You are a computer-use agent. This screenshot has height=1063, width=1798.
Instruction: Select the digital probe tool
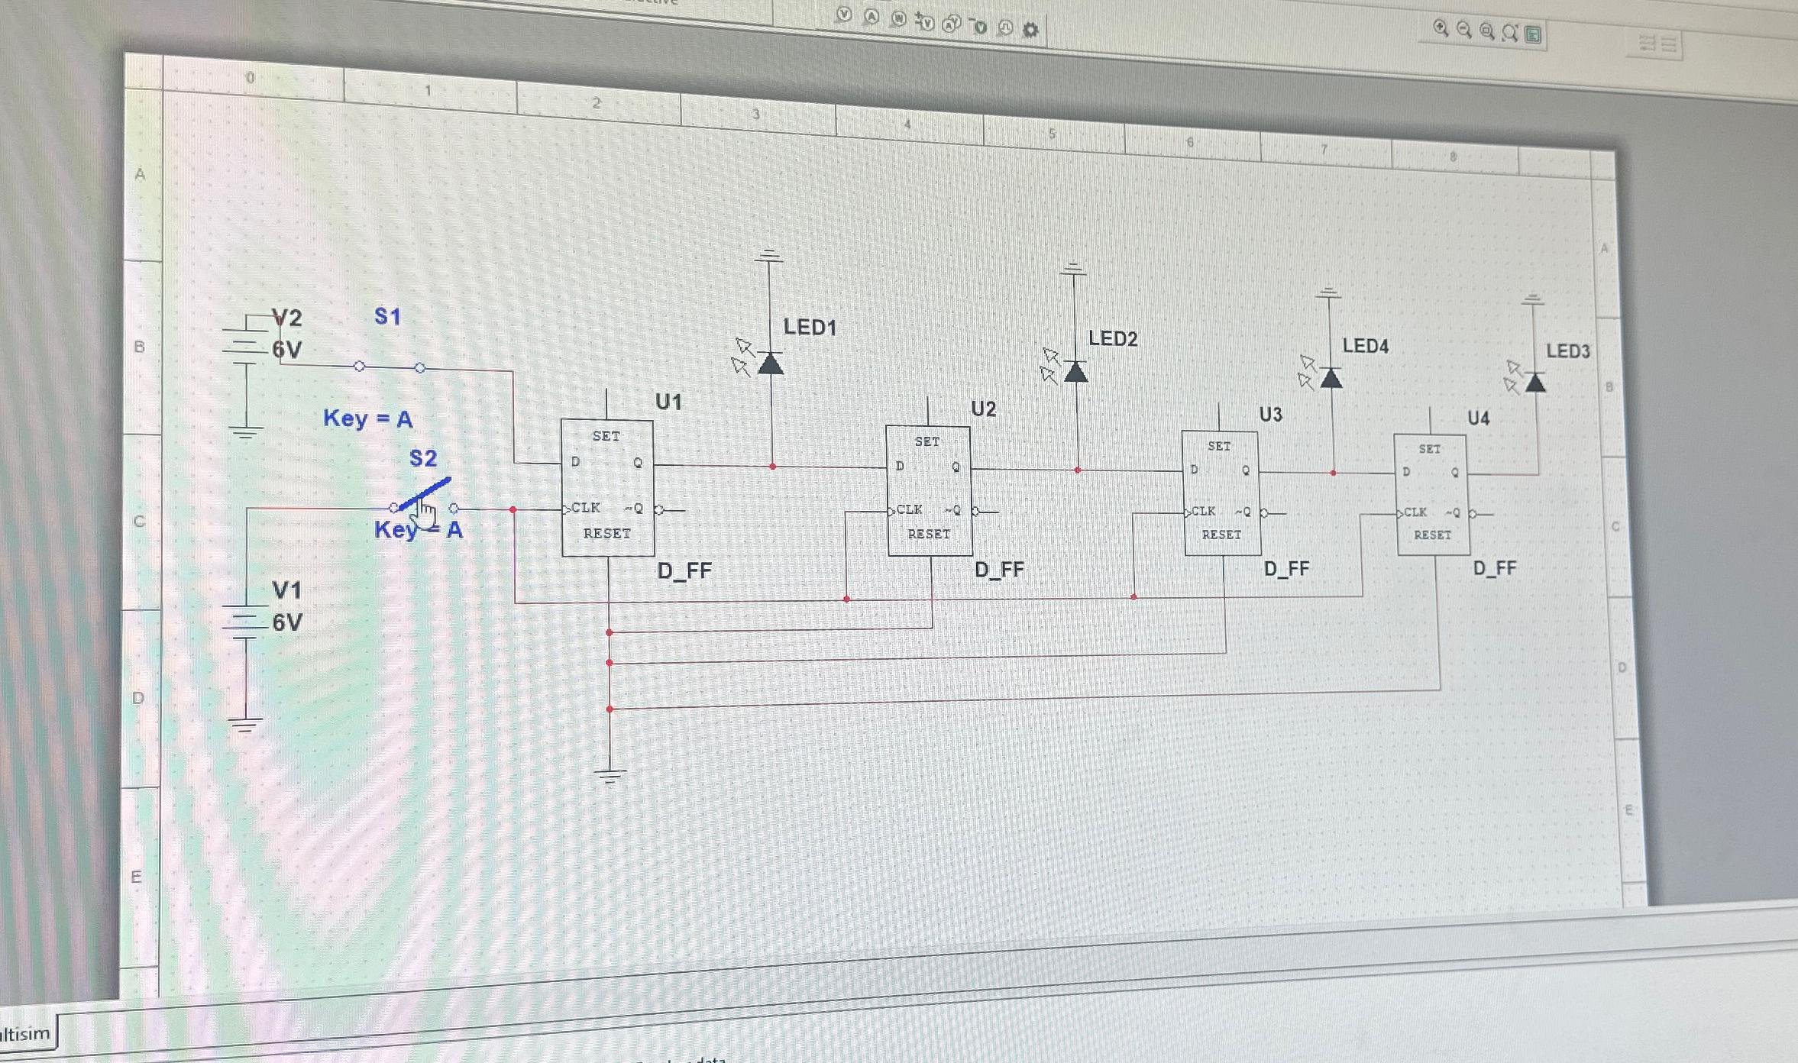tap(1004, 26)
